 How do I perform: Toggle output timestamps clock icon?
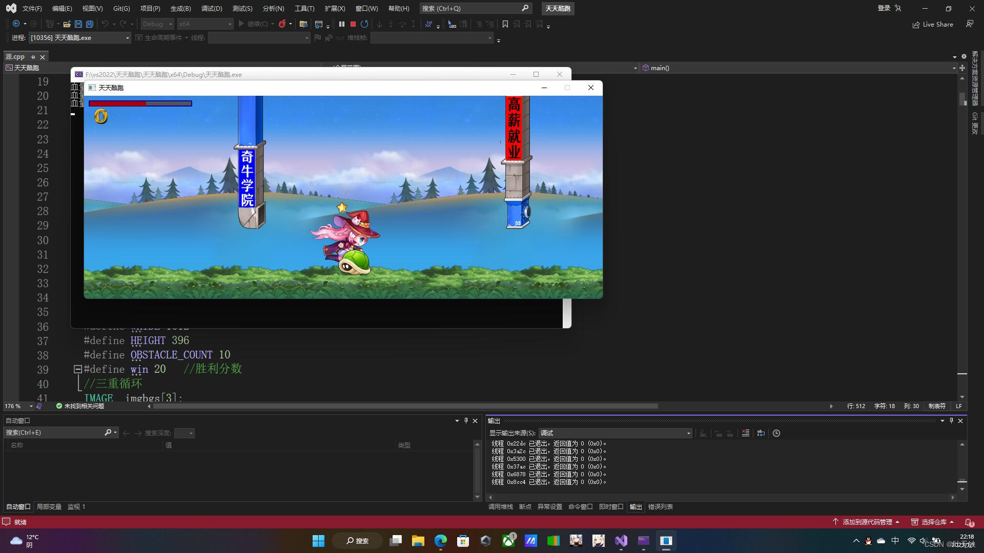tap(776, 433)
